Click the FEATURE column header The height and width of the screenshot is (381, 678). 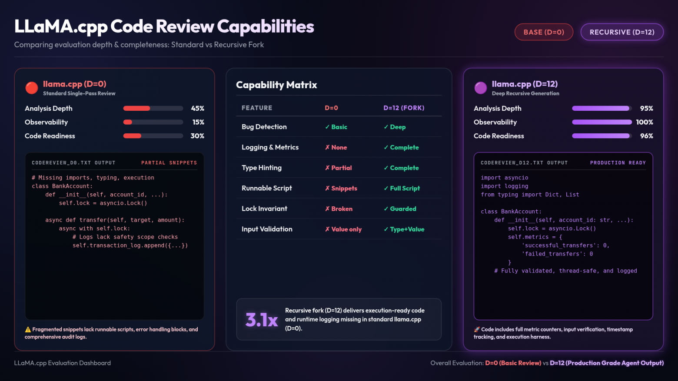coord(257,108)
